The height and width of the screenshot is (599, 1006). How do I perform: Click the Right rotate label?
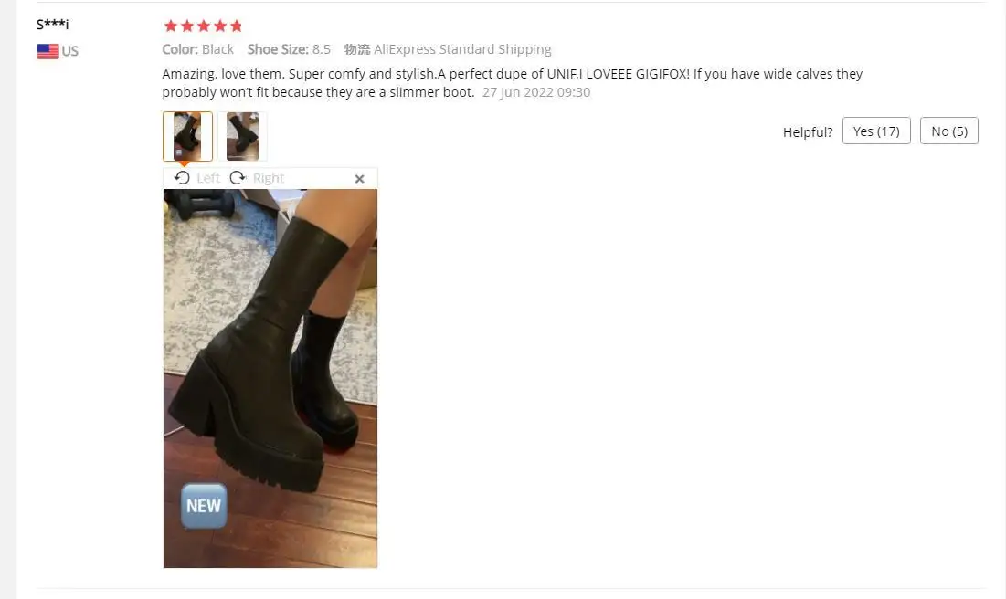[x=269, y=178]
